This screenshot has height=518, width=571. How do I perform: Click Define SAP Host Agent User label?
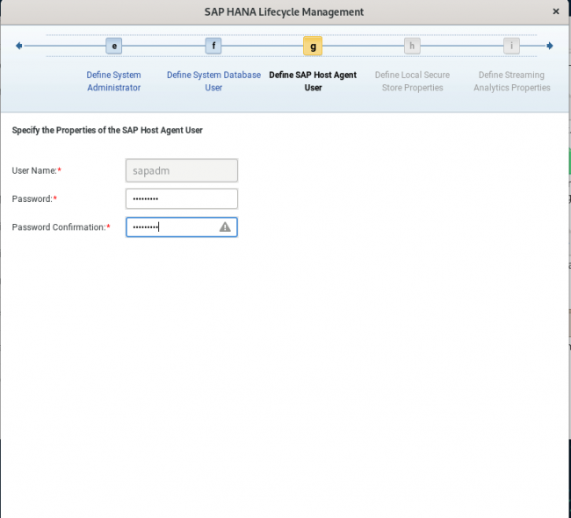[x=313, y=81]
